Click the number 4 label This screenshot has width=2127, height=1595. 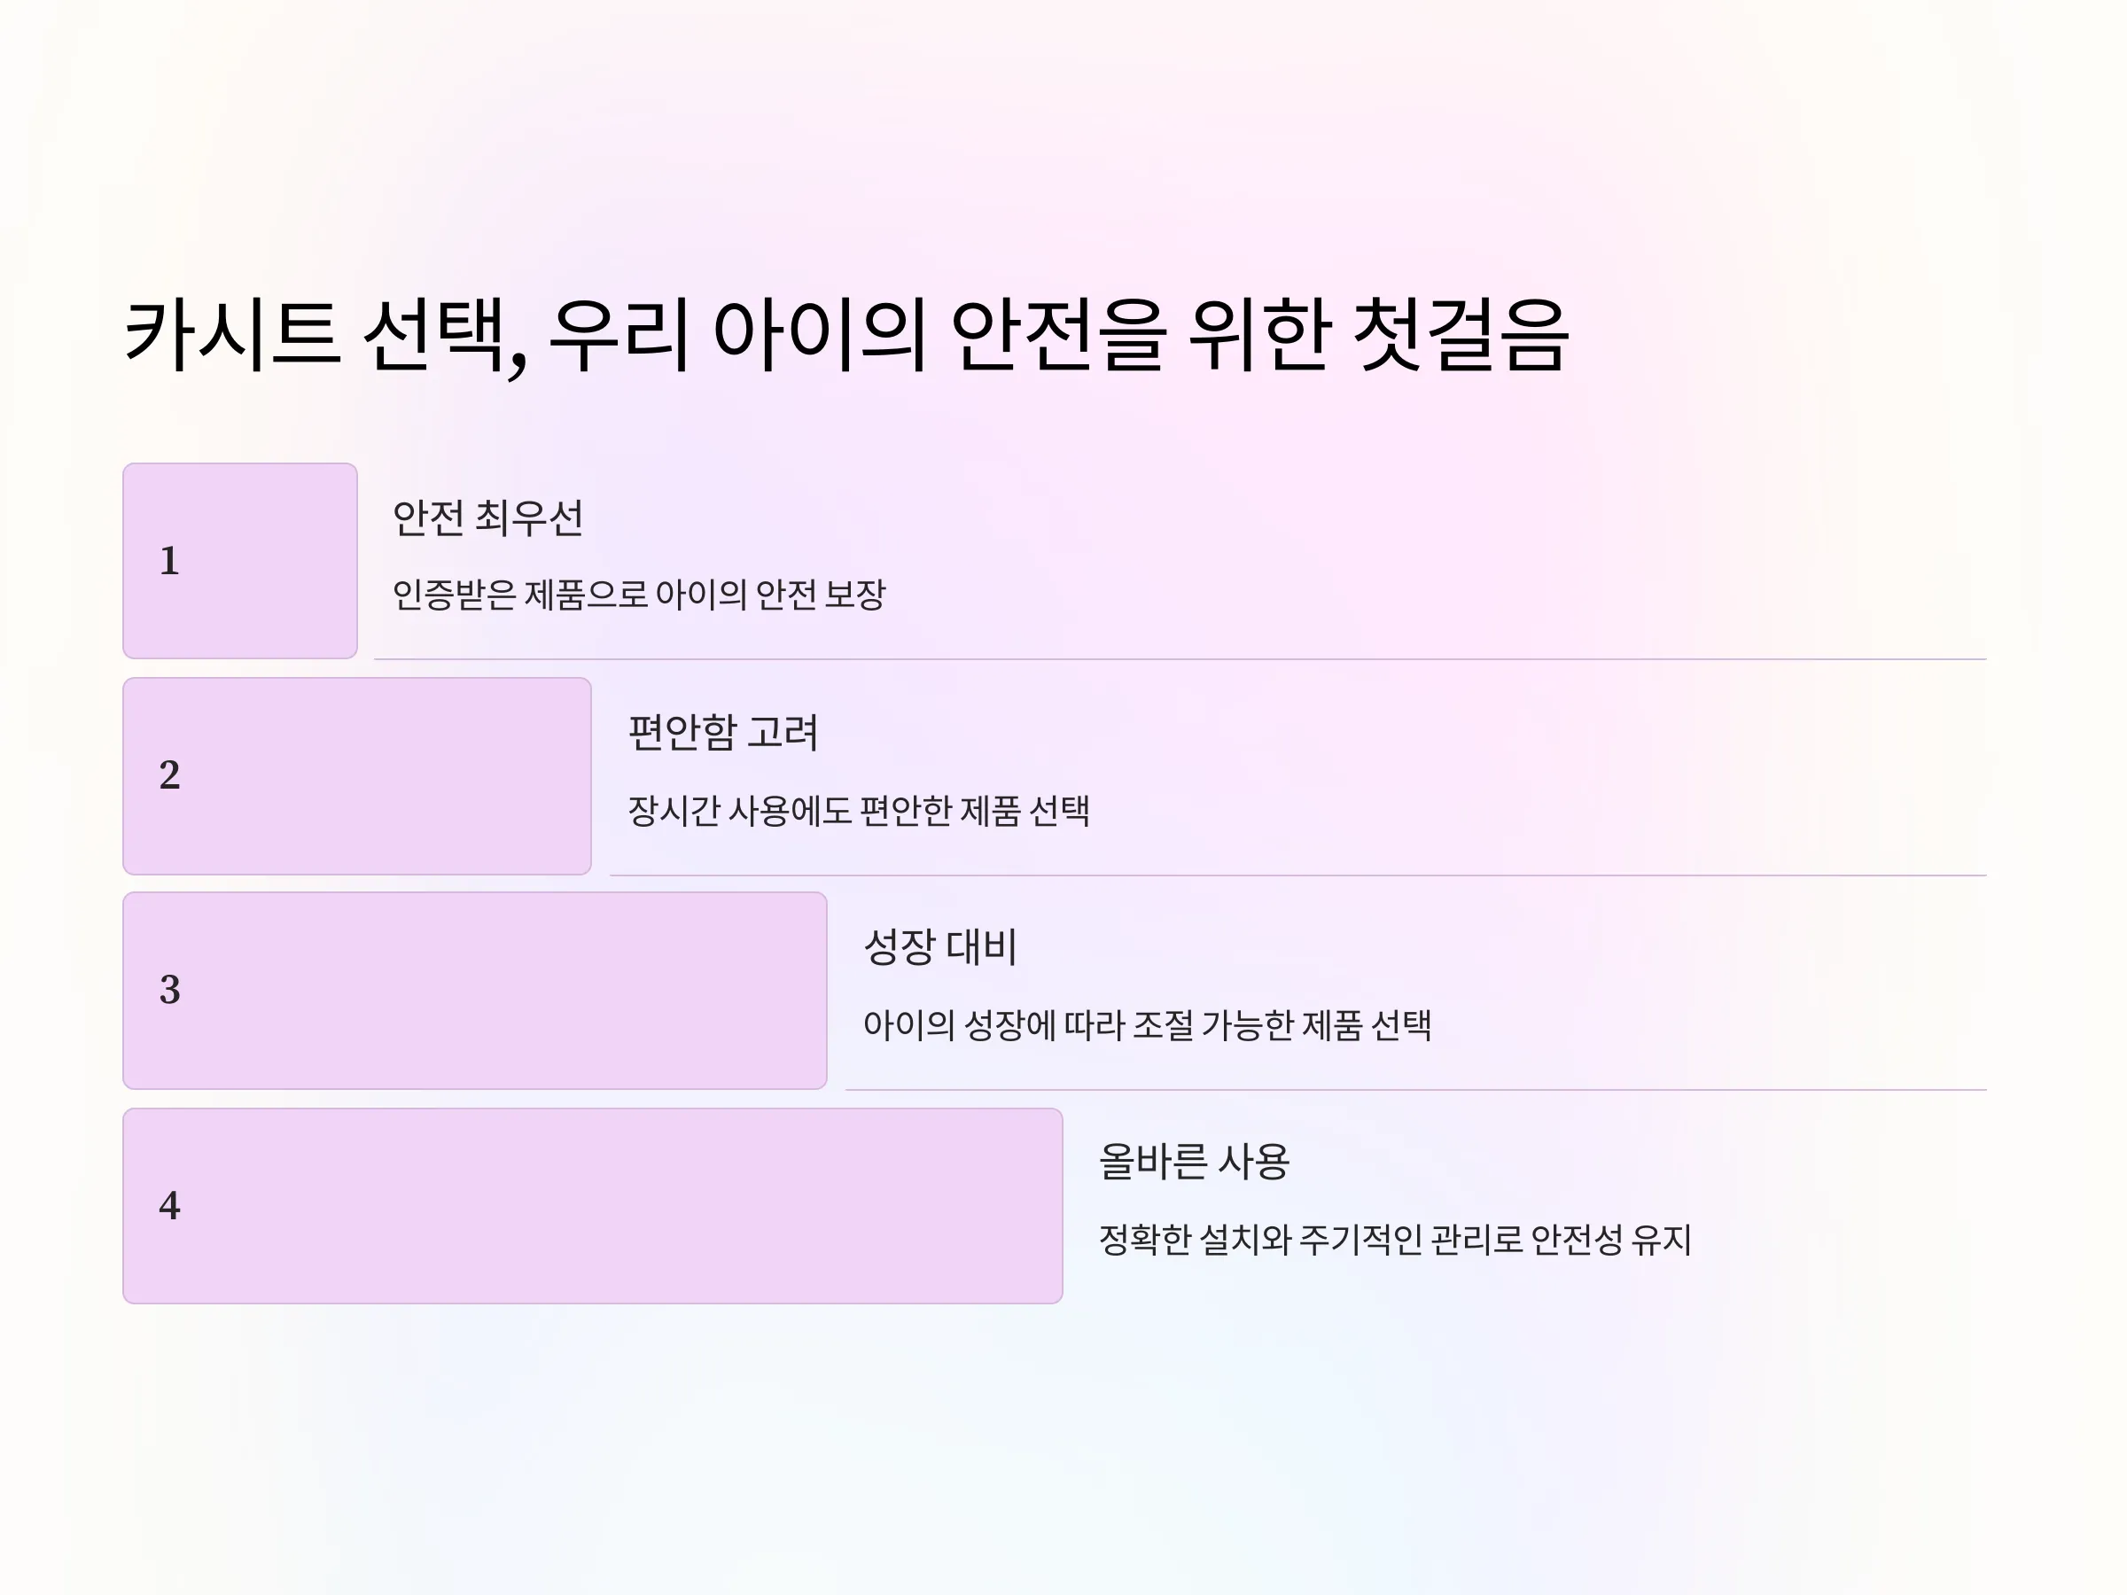169,1204
